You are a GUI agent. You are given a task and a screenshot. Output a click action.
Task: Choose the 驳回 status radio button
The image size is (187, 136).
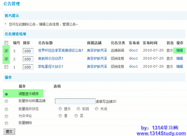(78, 109)
